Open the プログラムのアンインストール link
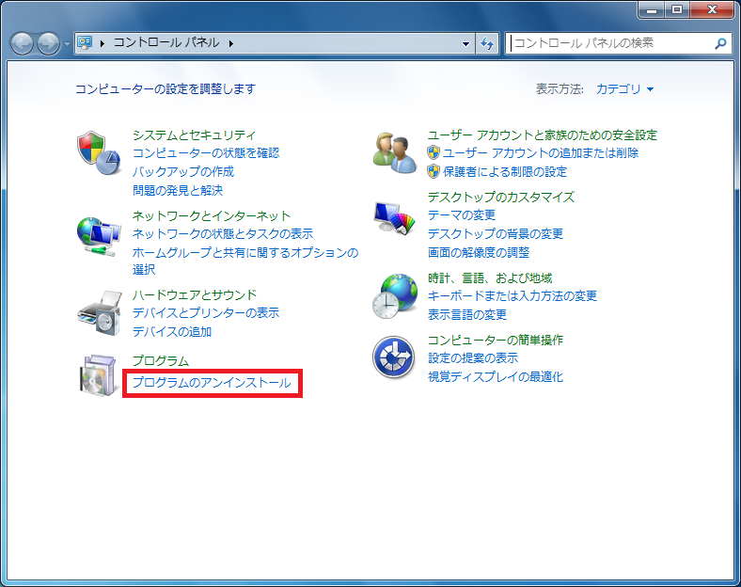 (x=212, y=383)
